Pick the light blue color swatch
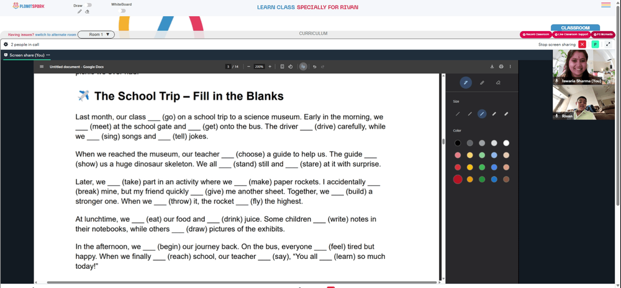 [494, 155]
